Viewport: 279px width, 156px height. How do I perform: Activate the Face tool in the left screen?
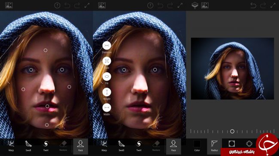tap(80, 146)
